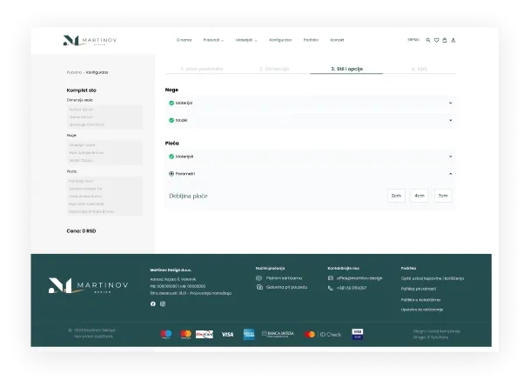Open Politika o kolačićima link
The image size is (530, 387).
click(x=420, y=299)
